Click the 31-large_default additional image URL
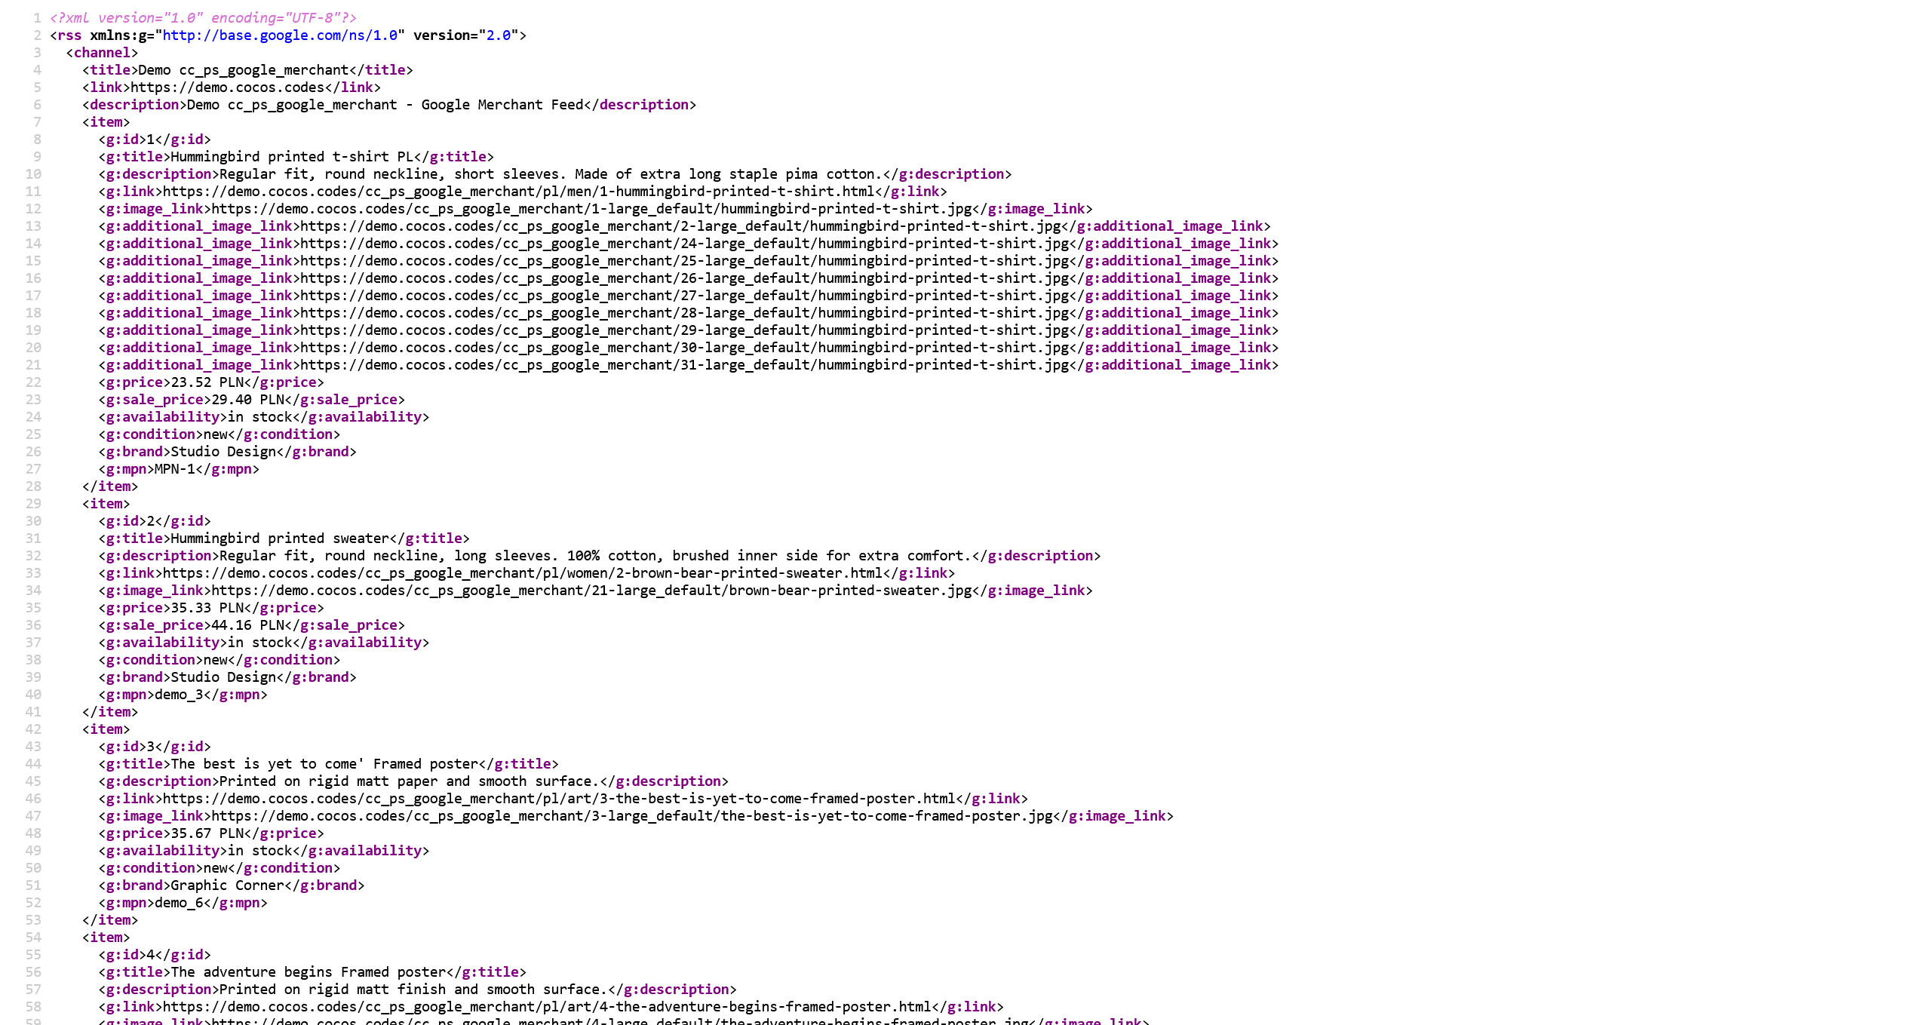Image resolution: width=1931 pixels, height=1025 pixels. pos(684,365)
